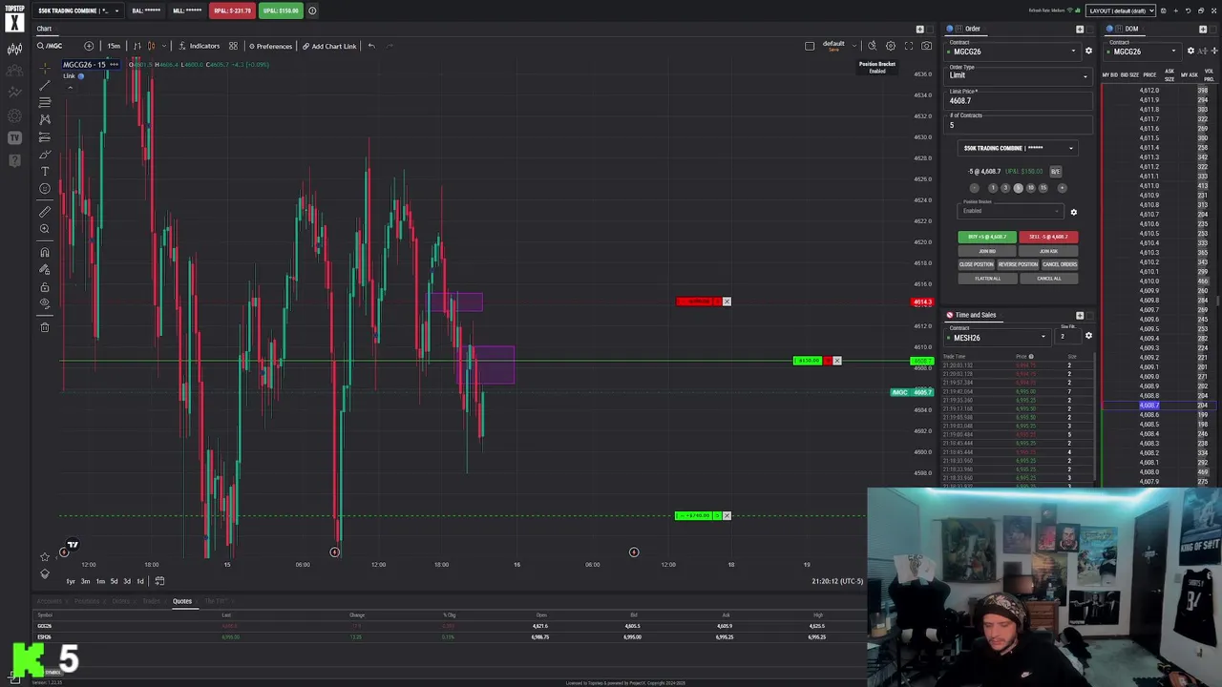Click Add Chart Link
Viewport: 1222px width, 687px height.
(329, 46)
